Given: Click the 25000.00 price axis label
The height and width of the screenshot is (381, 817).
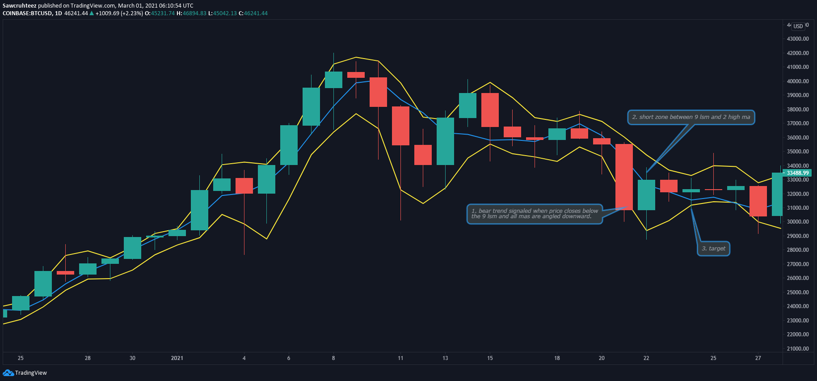Looking at the screenshot, I should click(798, 292).
